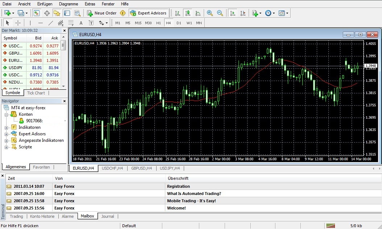Expand the Expert Adisors tree node
Screen dimensions: 382x229
click(6, 134)
